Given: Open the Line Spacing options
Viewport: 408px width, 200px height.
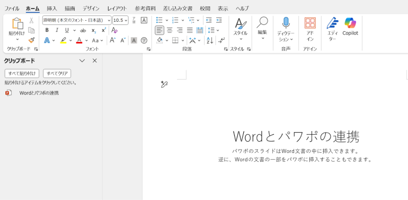Looking at the screenshot, I should (x=211, y=30).
